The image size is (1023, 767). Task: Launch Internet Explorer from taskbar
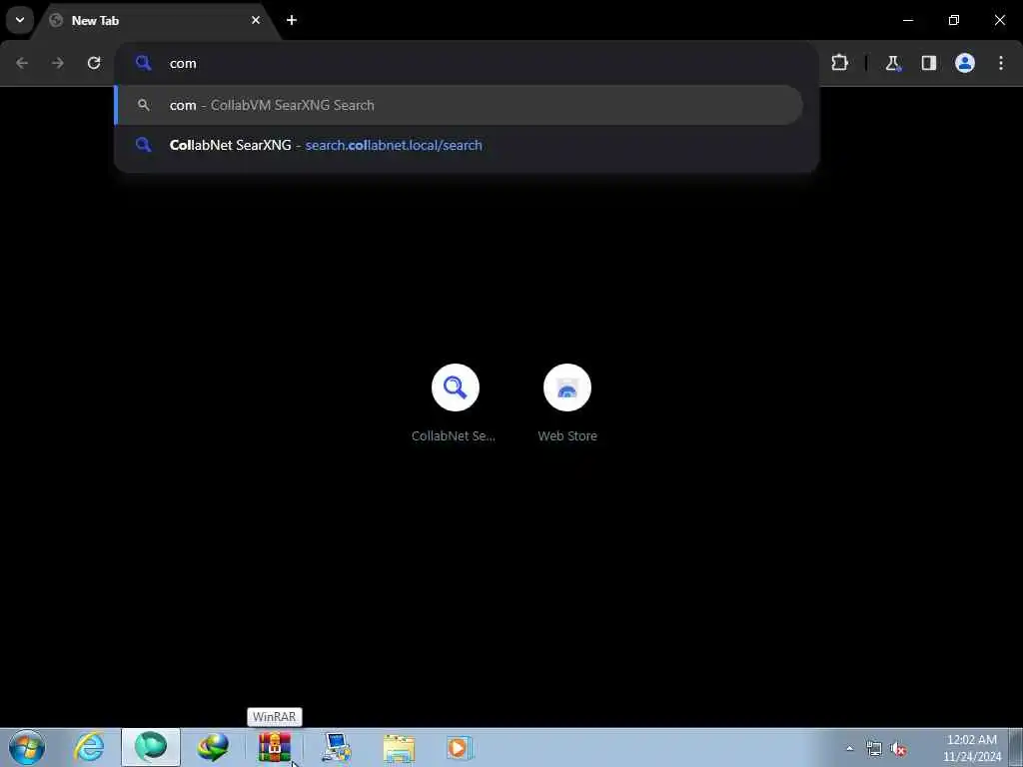tap(89, 747)
